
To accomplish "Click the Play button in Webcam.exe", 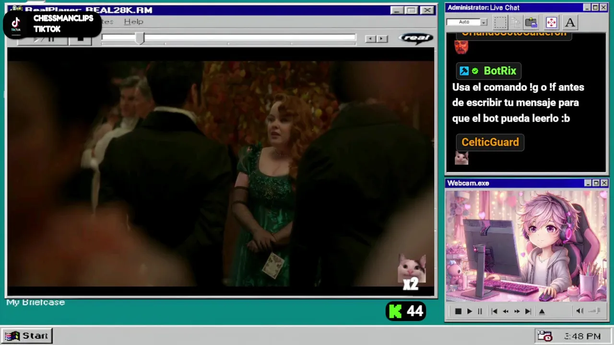I will click(x=470, y=311).
